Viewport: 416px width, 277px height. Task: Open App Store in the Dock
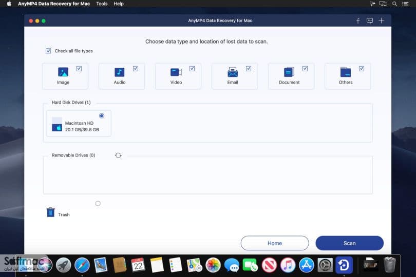point(307,265)
